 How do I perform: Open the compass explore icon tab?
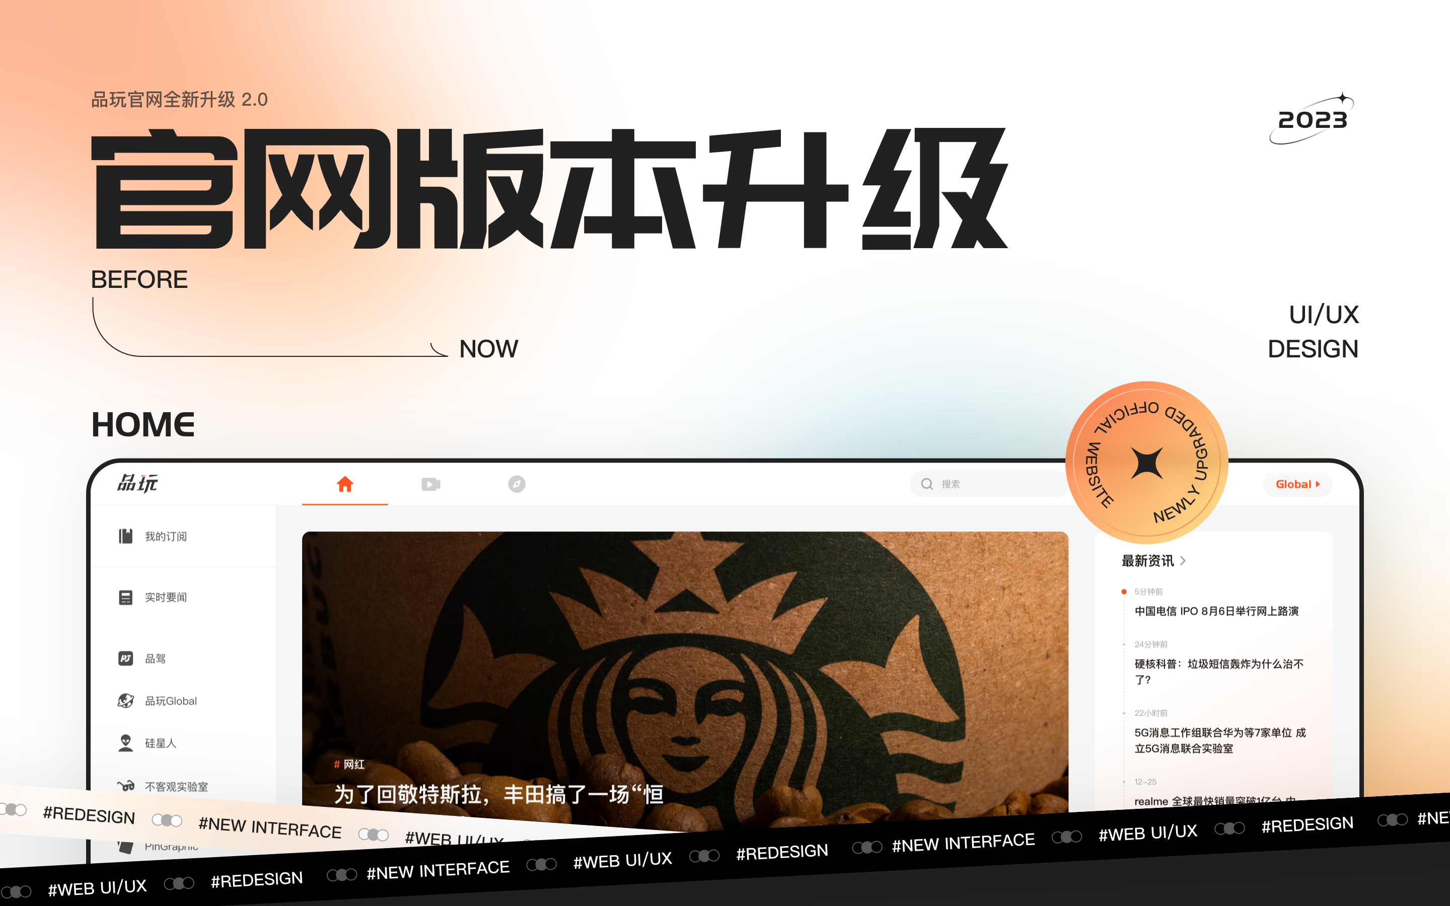517,484
